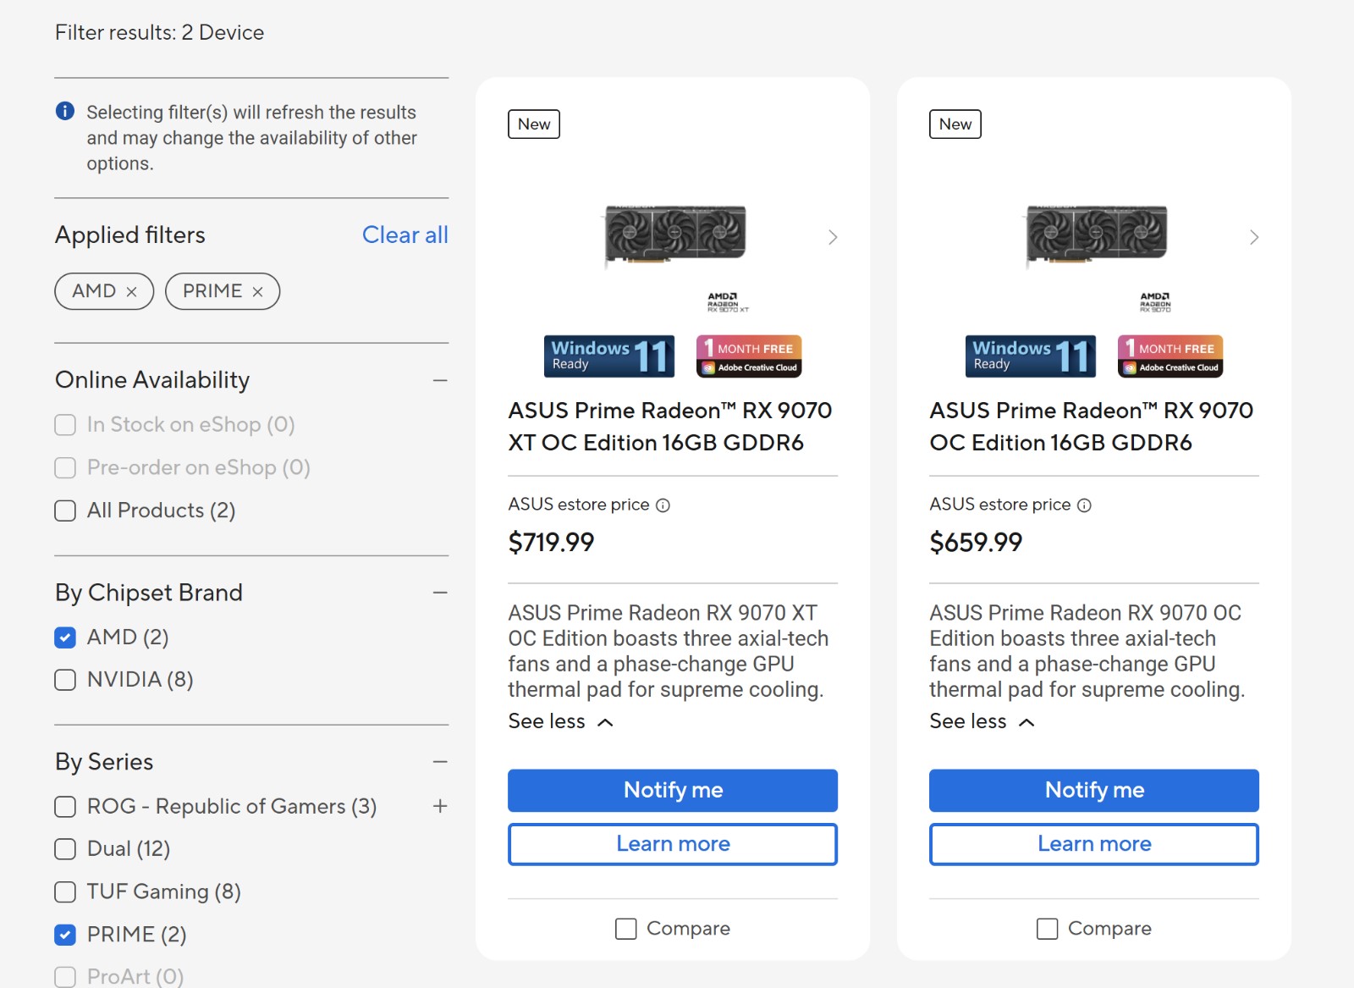Viewport: 1354px width, 988px height.
Task: Click Clear all filters link
Action: [x=405, y=235]
